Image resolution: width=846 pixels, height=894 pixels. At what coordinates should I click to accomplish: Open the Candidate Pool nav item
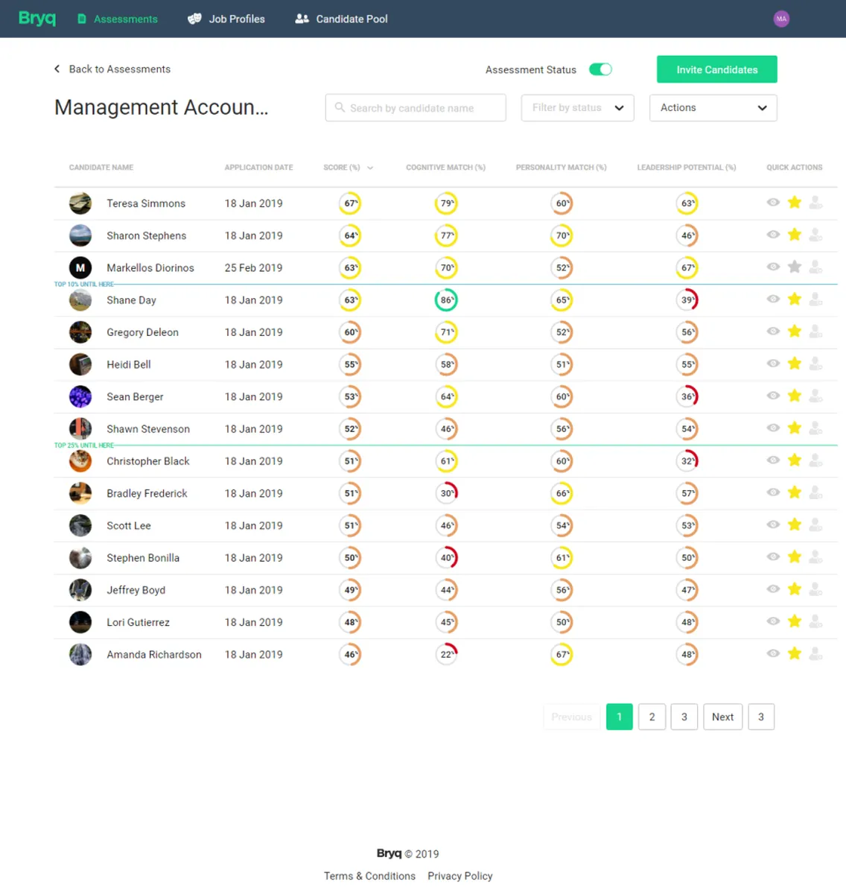click(x=341, y=19)
